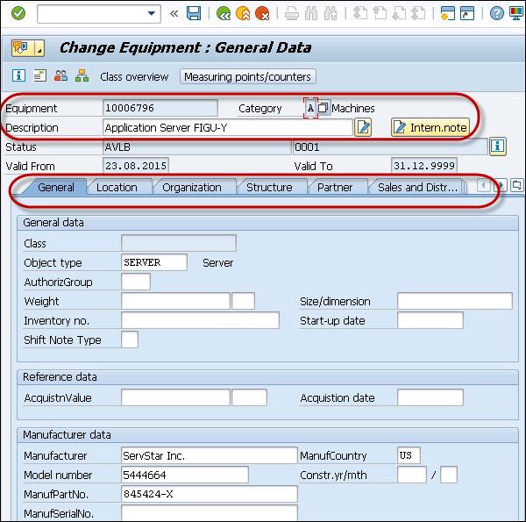Click the command input field
Image resolution: width=526 pixels, height=522 pixels.
click(x=98, y=14)
